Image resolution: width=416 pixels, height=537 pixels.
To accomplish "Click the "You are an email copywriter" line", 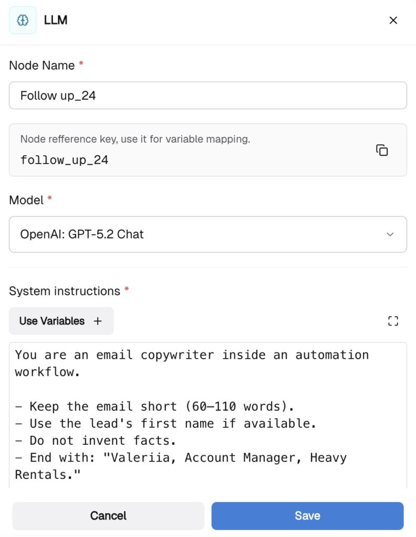I will [192, 355].
